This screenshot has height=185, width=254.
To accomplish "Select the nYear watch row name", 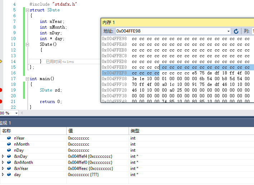I will (19, 138).
